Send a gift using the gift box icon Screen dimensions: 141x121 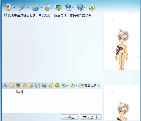[x=57, y=85]
